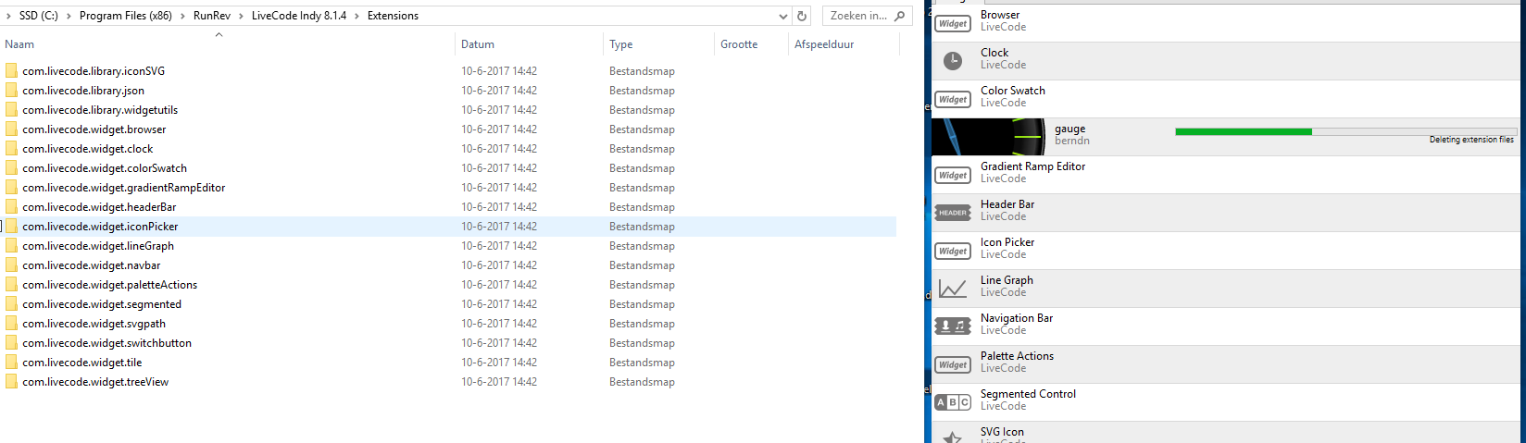This screenshot has width=1526, height=443.
Task: Click folder icon of com.livecode.library.widgetutils
Action: click(x=11, y=109)
